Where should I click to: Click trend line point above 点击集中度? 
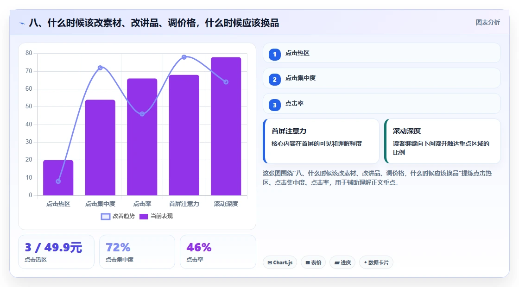tap(100, 68)
